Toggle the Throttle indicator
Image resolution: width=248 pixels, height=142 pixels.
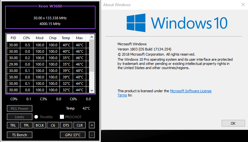(x=36, y=117)
